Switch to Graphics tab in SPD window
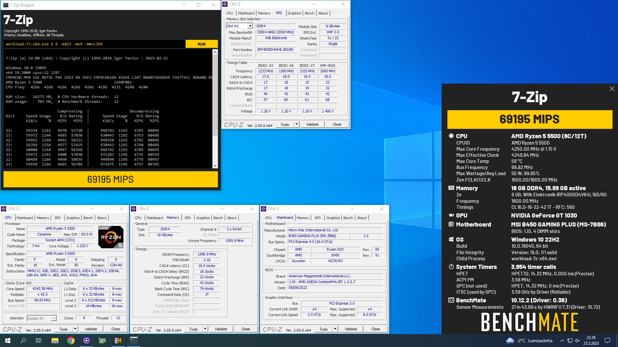Image resolution: width=618 pixels, height=347 pixels. tap(294, 13)
